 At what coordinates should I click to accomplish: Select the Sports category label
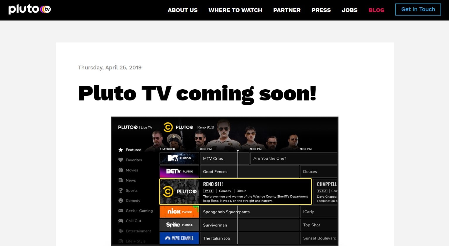click(132, 190)
